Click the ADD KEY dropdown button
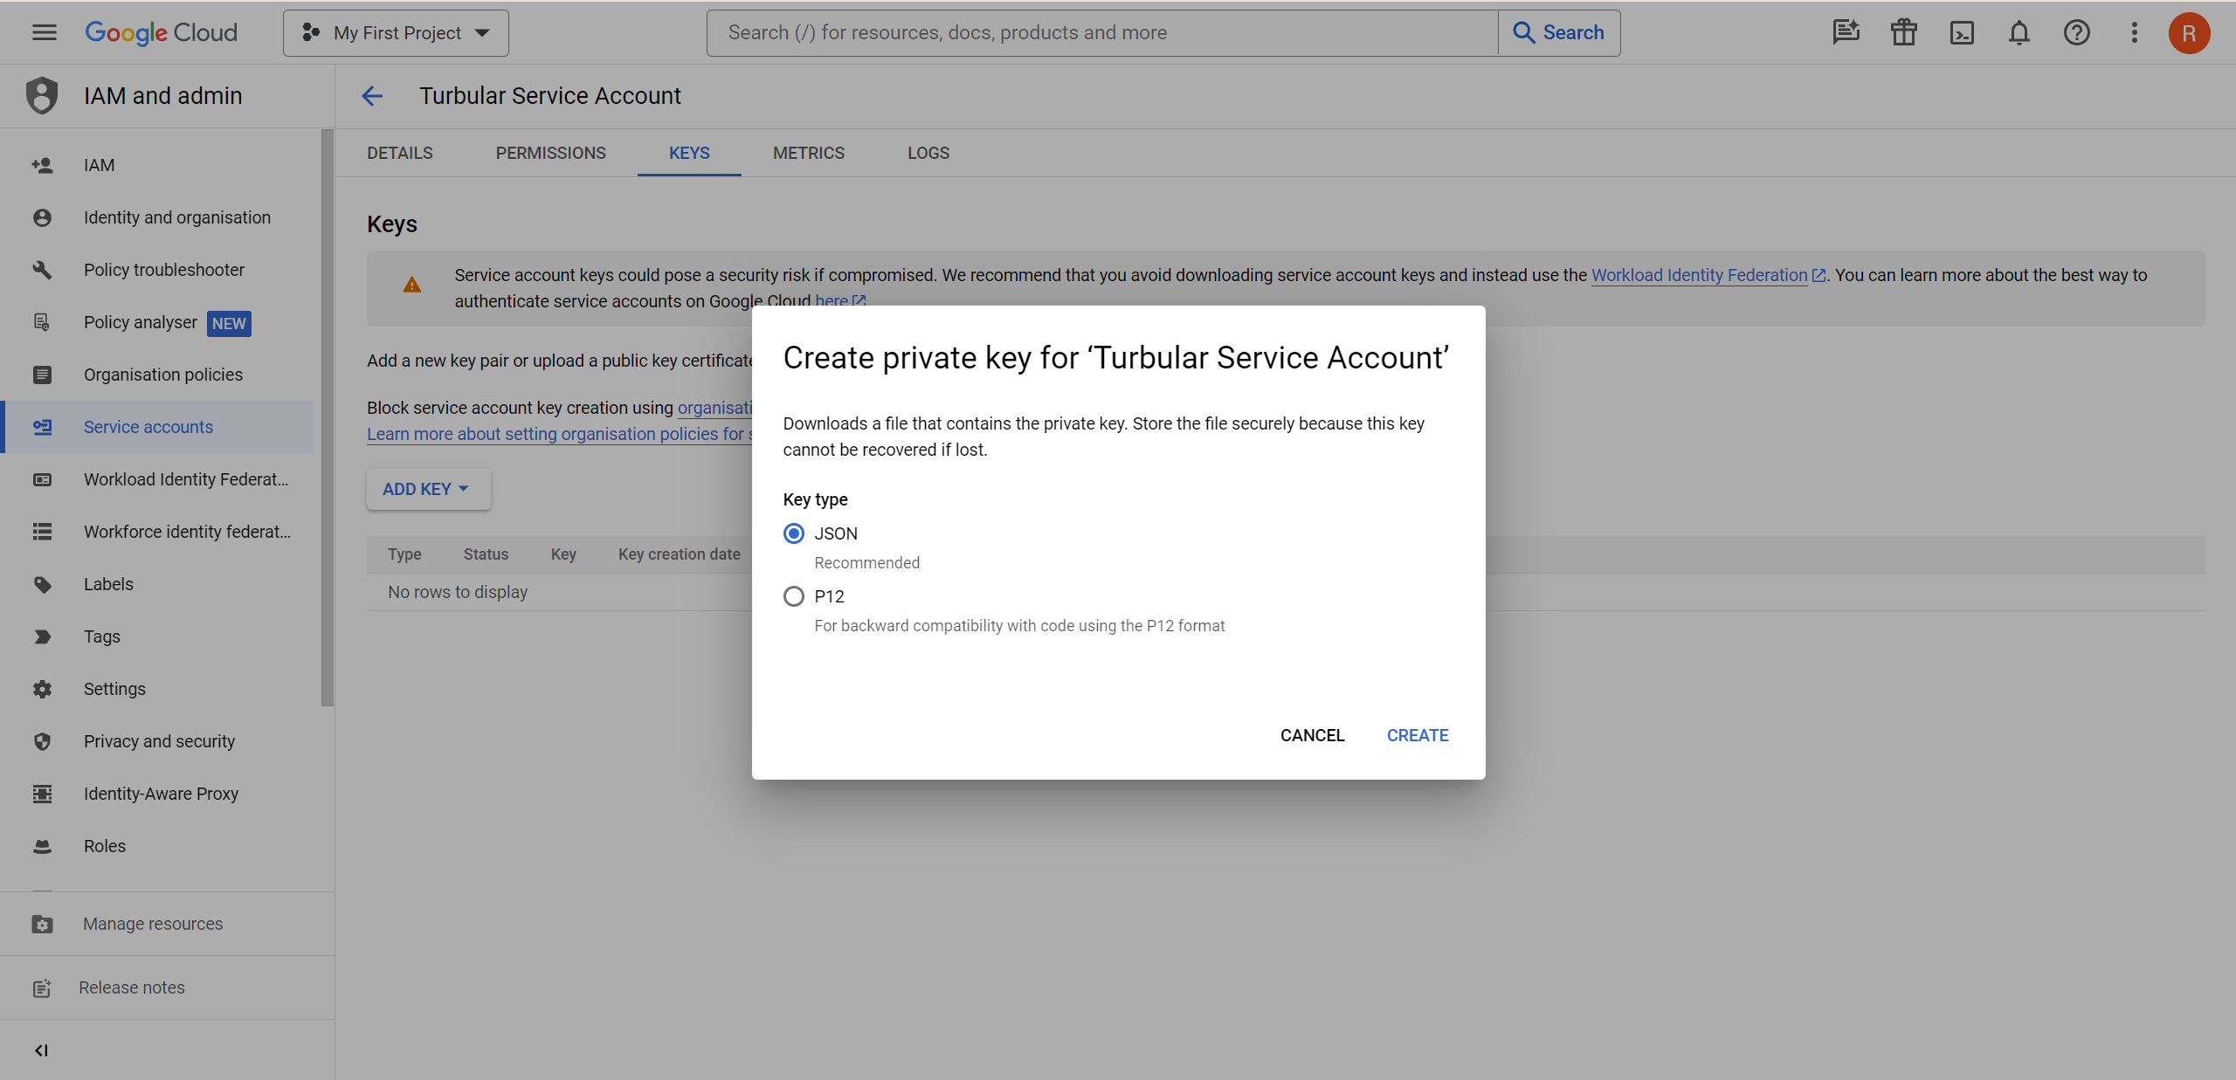Screen dimensions: 2236x1080 click(424, 489)
